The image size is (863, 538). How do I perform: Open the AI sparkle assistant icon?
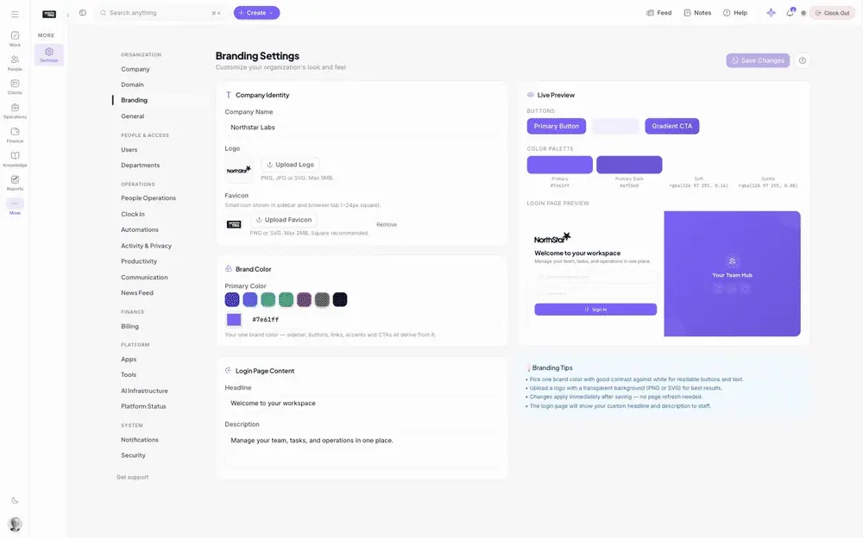click(x=771, y=13)
